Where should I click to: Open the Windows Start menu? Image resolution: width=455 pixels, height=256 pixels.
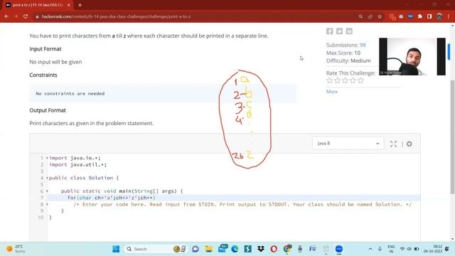click(116, 249)
